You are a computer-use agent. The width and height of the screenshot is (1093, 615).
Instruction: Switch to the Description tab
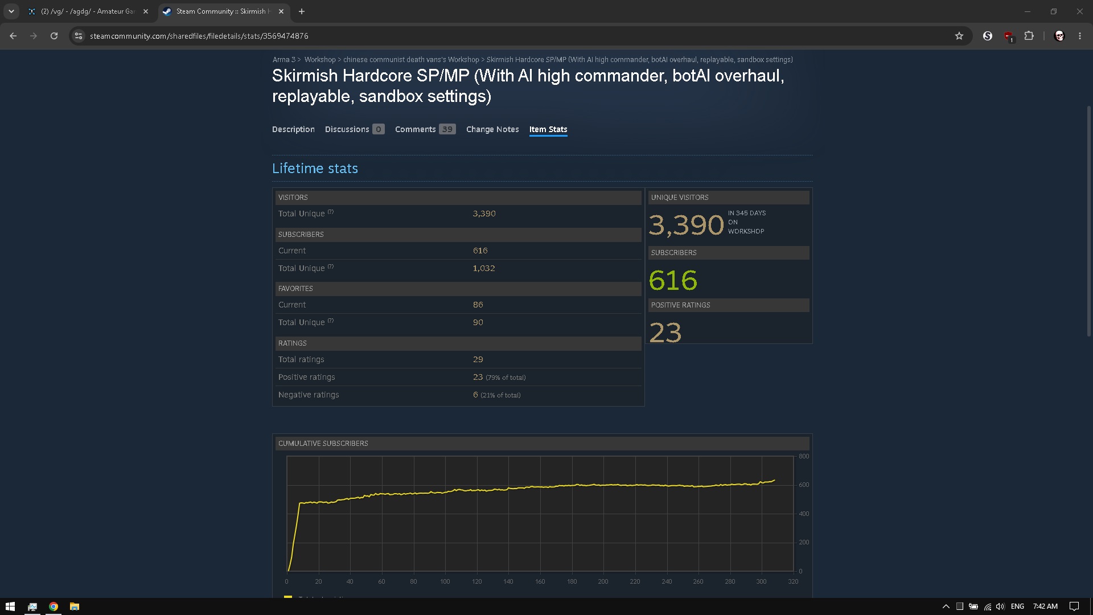[x=293, y=129]
